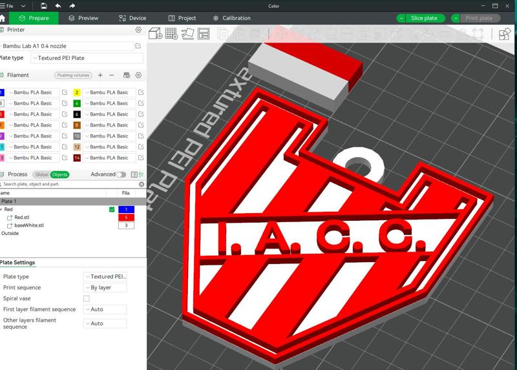Click the Arrange all objects icon
Screen dimensions: 517x370
204,34
